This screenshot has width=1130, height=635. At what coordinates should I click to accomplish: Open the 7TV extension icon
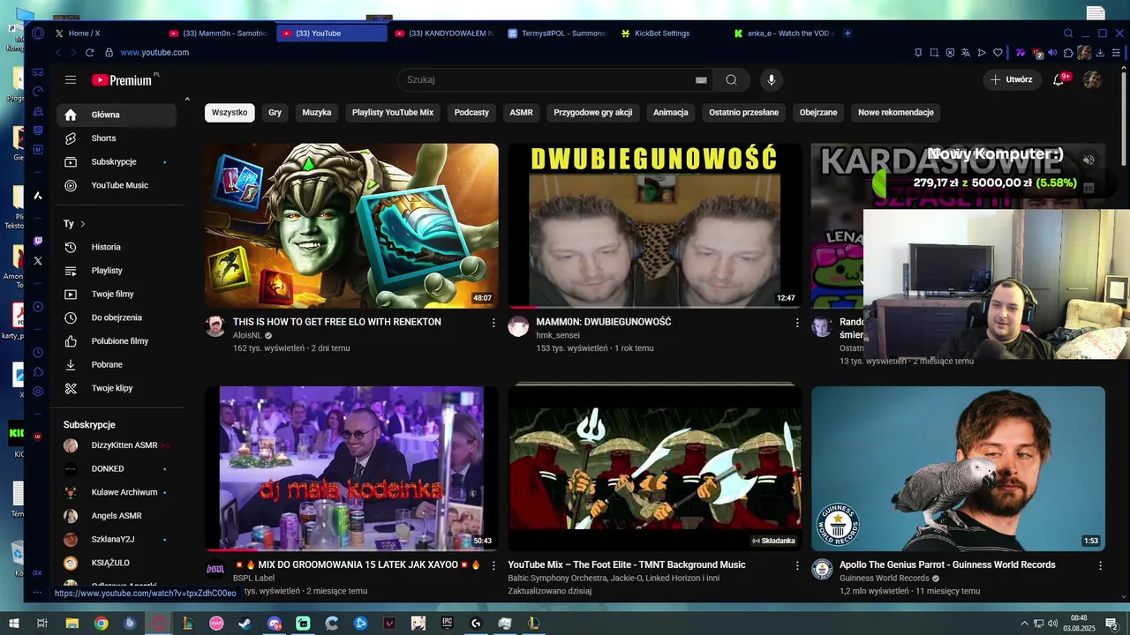[1021, 53]
